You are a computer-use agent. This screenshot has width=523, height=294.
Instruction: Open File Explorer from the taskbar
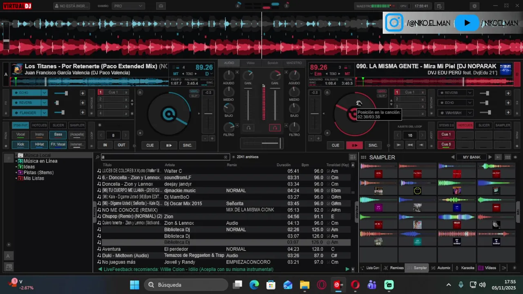tap(304, 285)
